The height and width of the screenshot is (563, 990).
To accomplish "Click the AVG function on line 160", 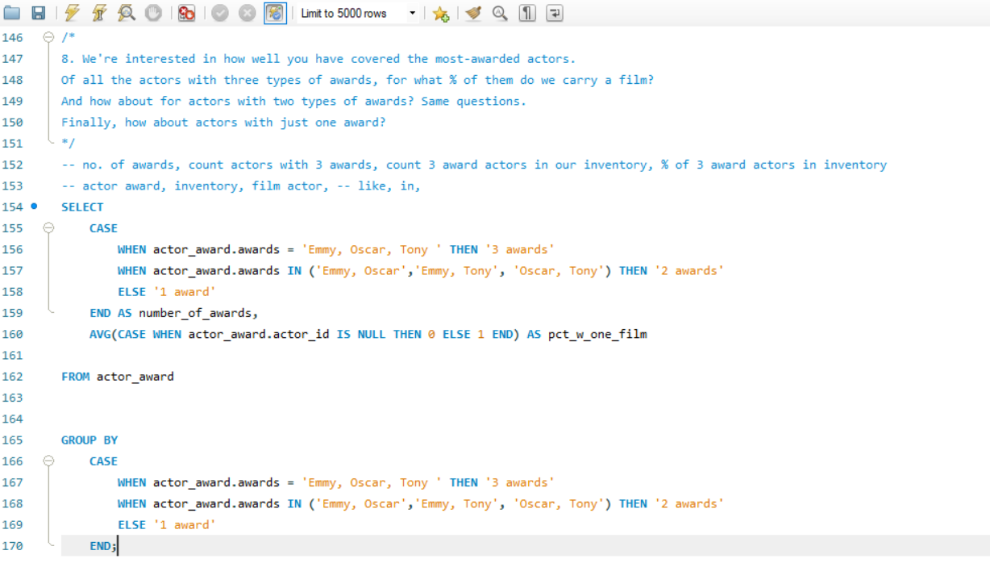I will pyautogui.click(x=100, y=334).
